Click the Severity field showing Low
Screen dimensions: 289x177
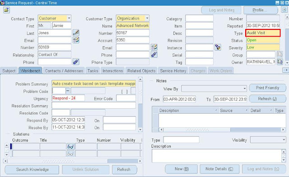tap(263, 47)
